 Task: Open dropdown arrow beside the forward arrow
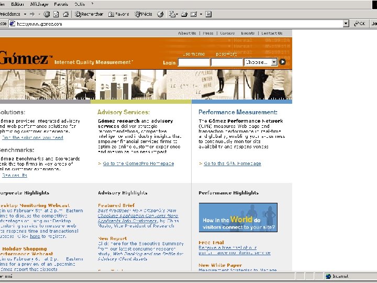point(39,14)
